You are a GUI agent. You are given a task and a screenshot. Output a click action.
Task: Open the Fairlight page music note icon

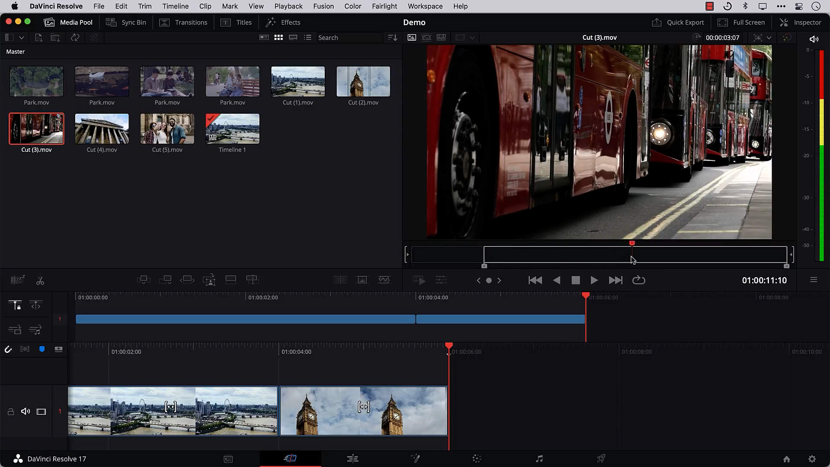[539, 459]
